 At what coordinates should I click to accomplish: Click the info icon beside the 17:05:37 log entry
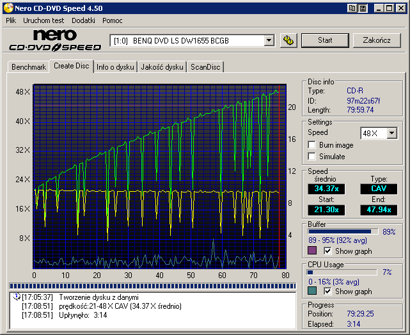[x=16, y=297]
